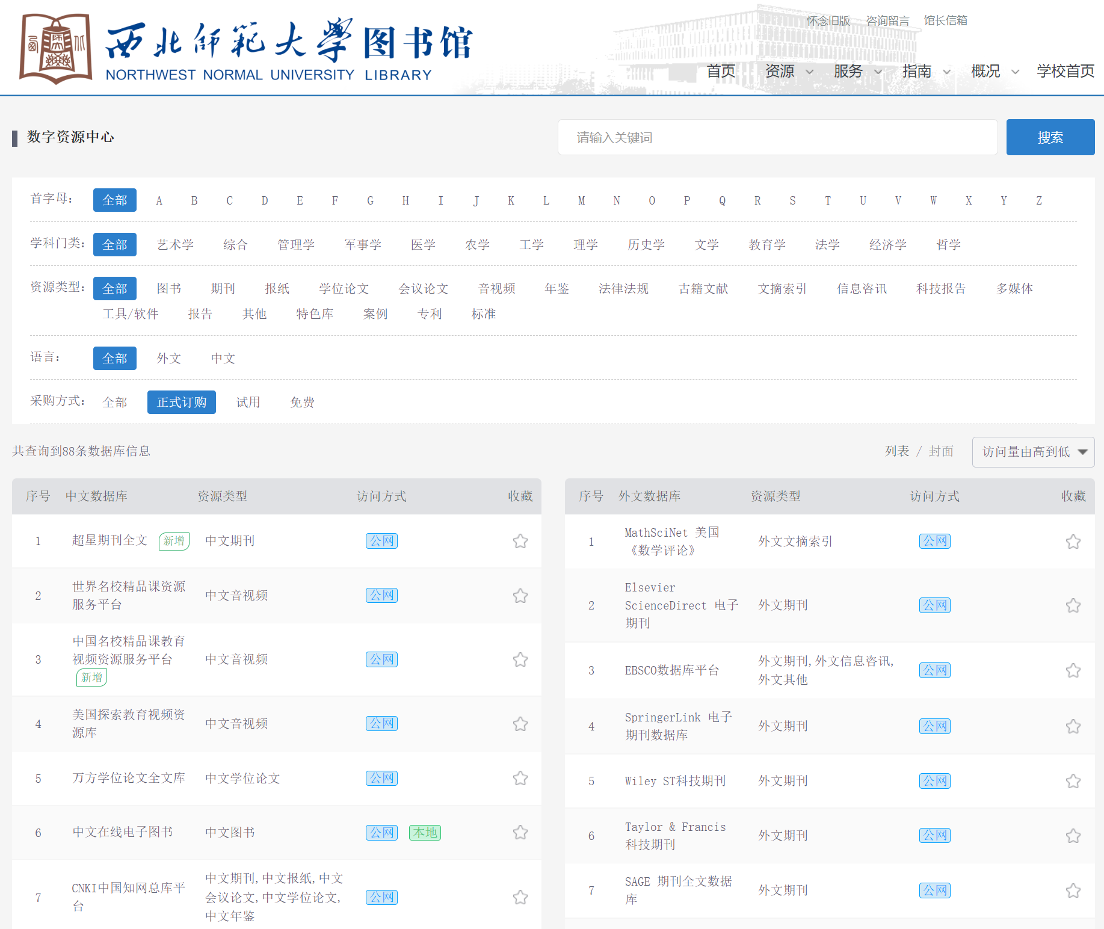
Task: Star the 万方学位论文全文库 entry
Action: pyautogui.click(x=520, y=779)
